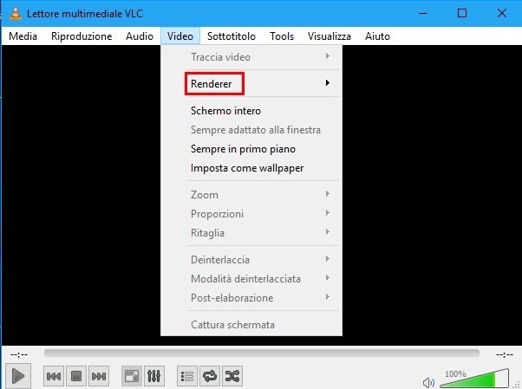Image resolution: width=522 pixels, height=389 pixels.
Task: Toggle shuffle random playback
Action: [x=232, y=376]
